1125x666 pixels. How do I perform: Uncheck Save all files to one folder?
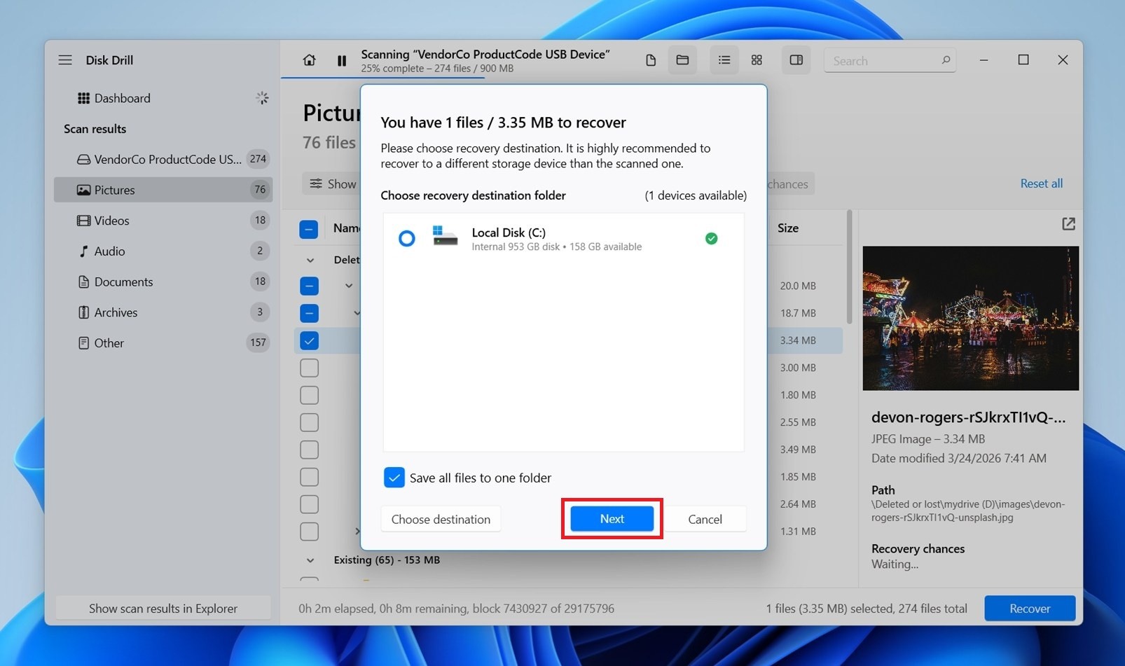click(x=394, y=478)
